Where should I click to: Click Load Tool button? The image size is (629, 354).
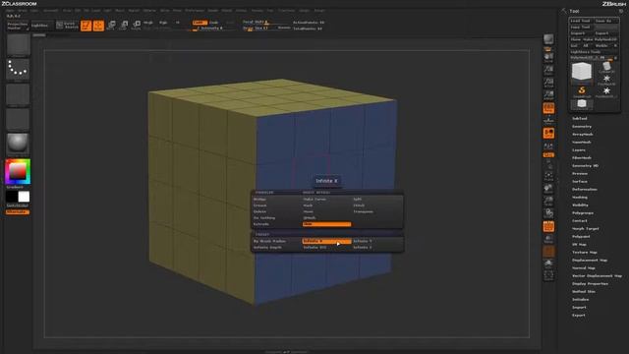[x=582, y=21]
